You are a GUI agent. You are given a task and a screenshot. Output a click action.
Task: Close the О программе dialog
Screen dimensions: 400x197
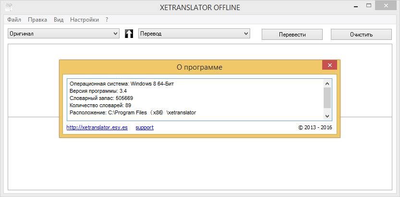(x=329, y=65)
